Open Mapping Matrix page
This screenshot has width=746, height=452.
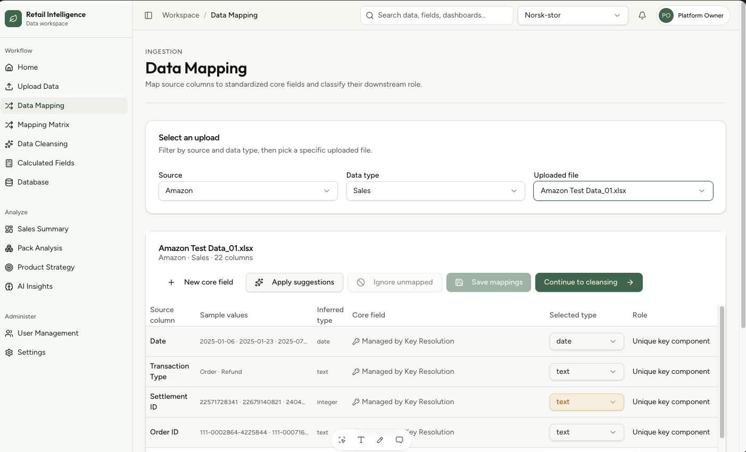[64, 125]
